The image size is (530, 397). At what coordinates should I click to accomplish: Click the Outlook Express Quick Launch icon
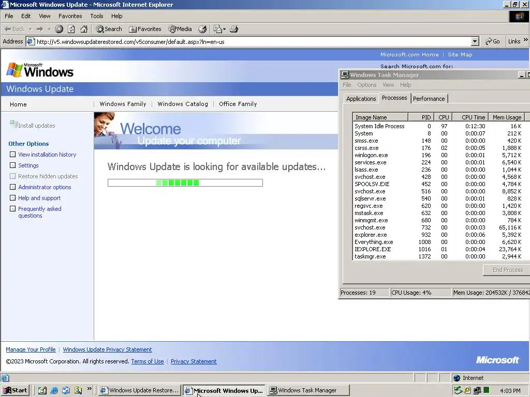[66, 390]
